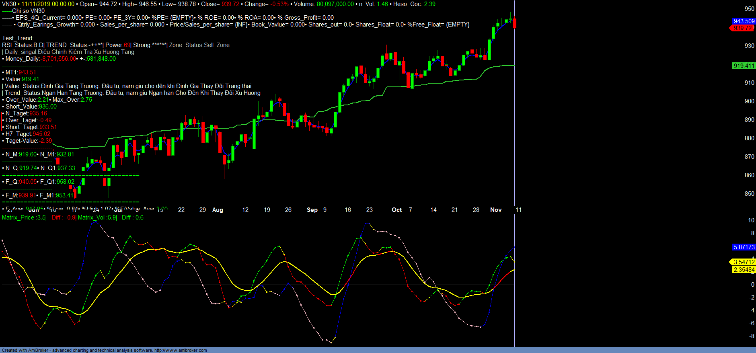Click the Short_Value 936.00 reading
The image size is (756, 353).
click(x=47, y=107)
